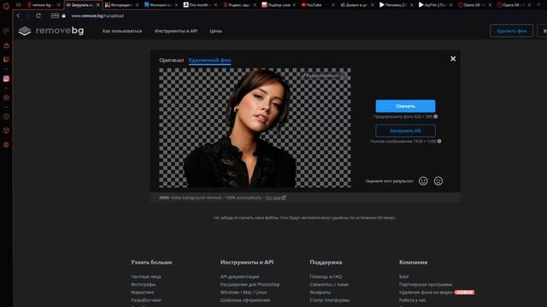
Task: Open API-документация footer link
Action: 239,276
